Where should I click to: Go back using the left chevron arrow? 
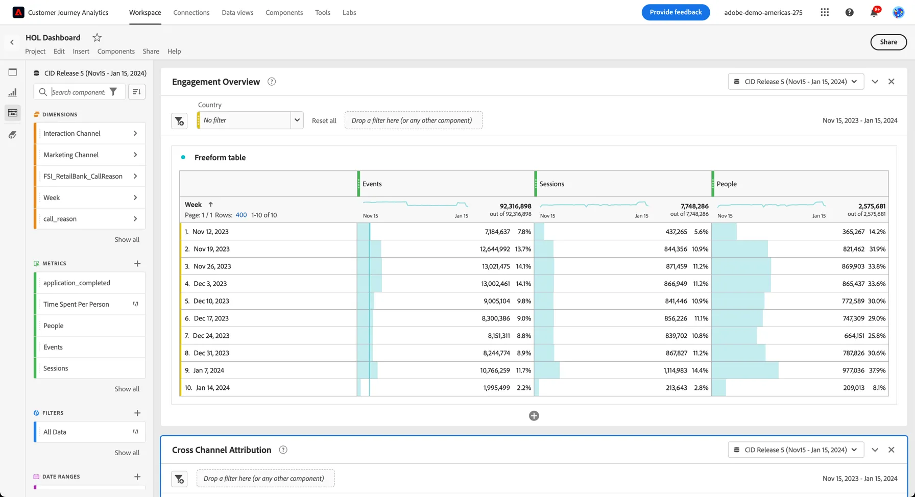tap(12, 42)
